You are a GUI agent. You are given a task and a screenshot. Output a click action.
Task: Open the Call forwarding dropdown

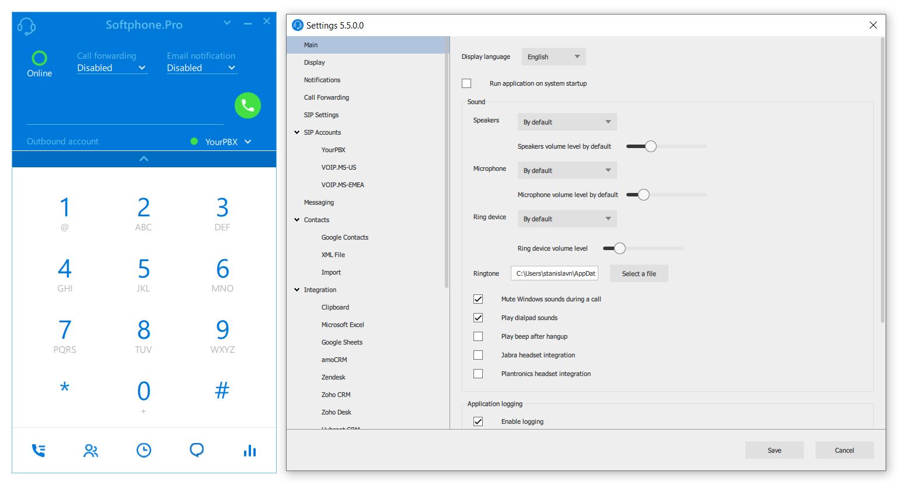pyautogui.click(x=112, y=68)
